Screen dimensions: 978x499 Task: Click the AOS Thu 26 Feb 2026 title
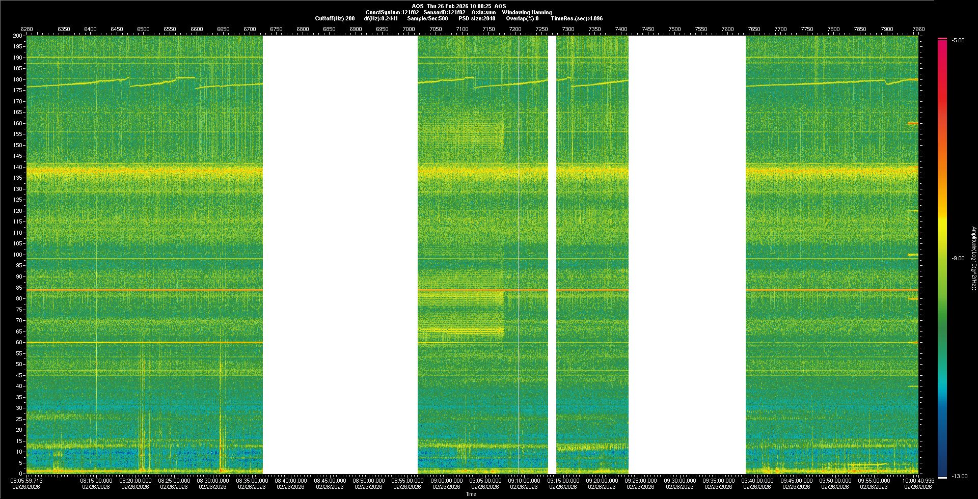click(x=458, y=6)
